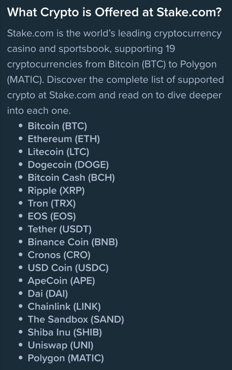Viewport: 232px width, 370px height.
Task: Choose the Polygon (MATIC) list item
Action: pyautogui.click(x=66, y=358)
